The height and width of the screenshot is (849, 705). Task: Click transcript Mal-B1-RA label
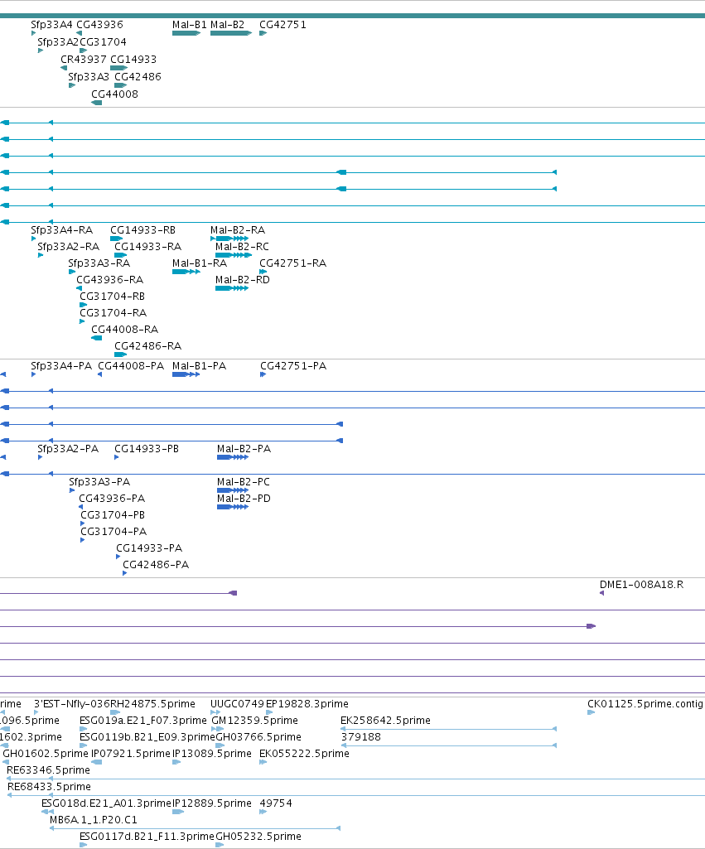tap(200, 263)
